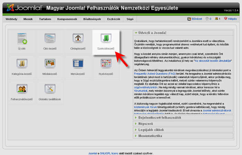This screenshot has height=155, width=242.
Task: Open the Szekciókezelő icon
Action: pos(106,38)
